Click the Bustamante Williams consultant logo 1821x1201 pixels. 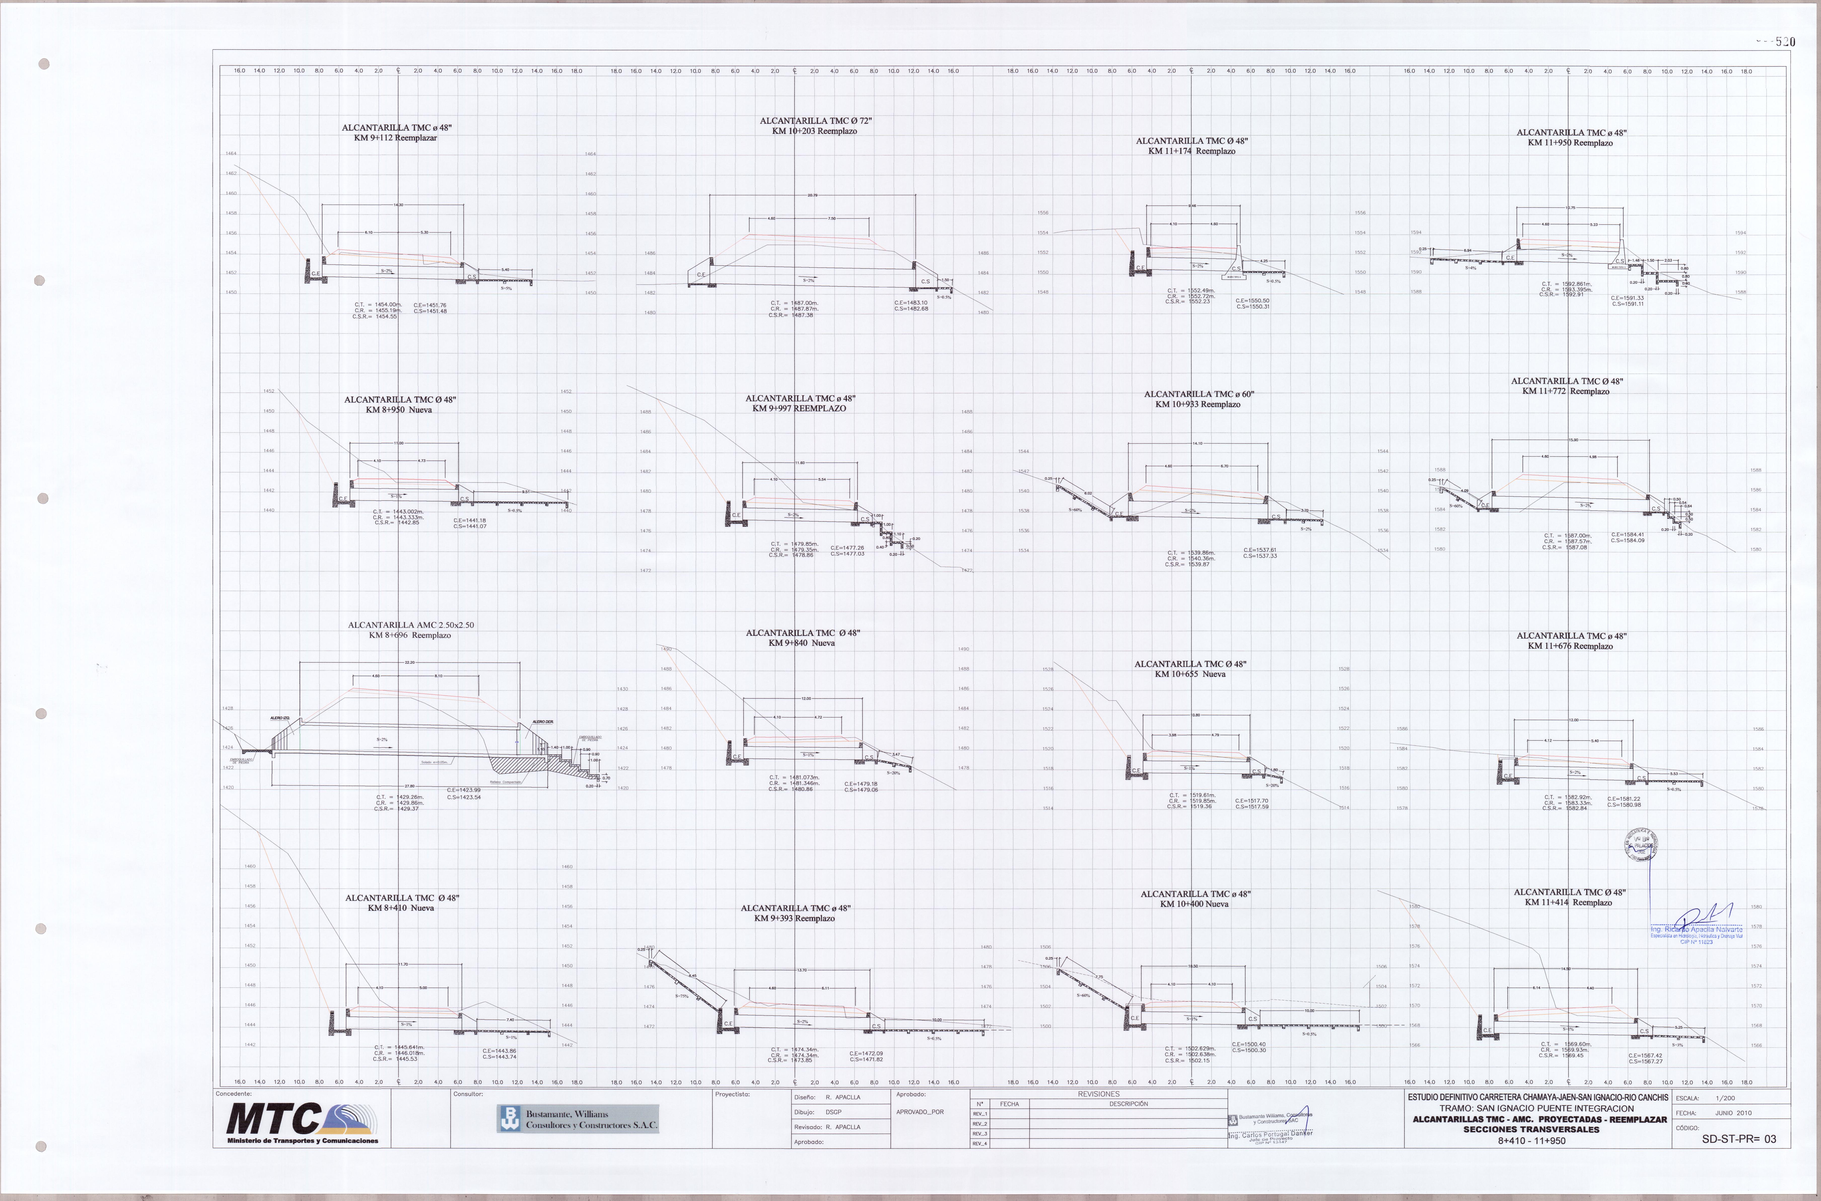point(577,1119)
